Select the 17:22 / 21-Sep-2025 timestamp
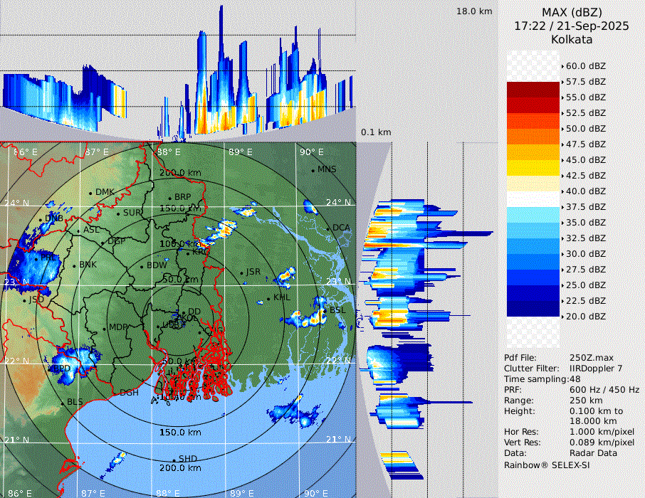The width and height of the screenshot is (645, 498). pos(571,26)
